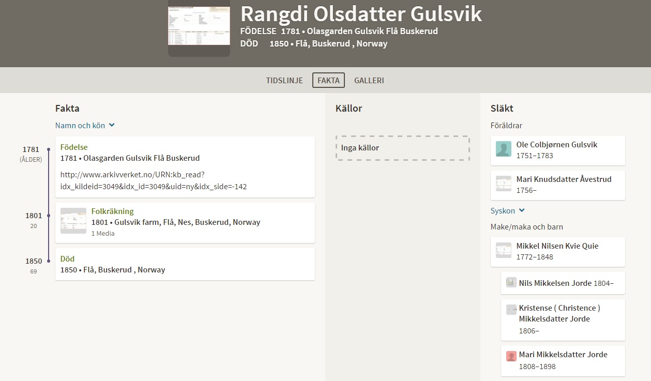Open Kristense Mikkelsdatter Jorde's thumbnail icon
The image size is (651, 381).
(511, 309)
